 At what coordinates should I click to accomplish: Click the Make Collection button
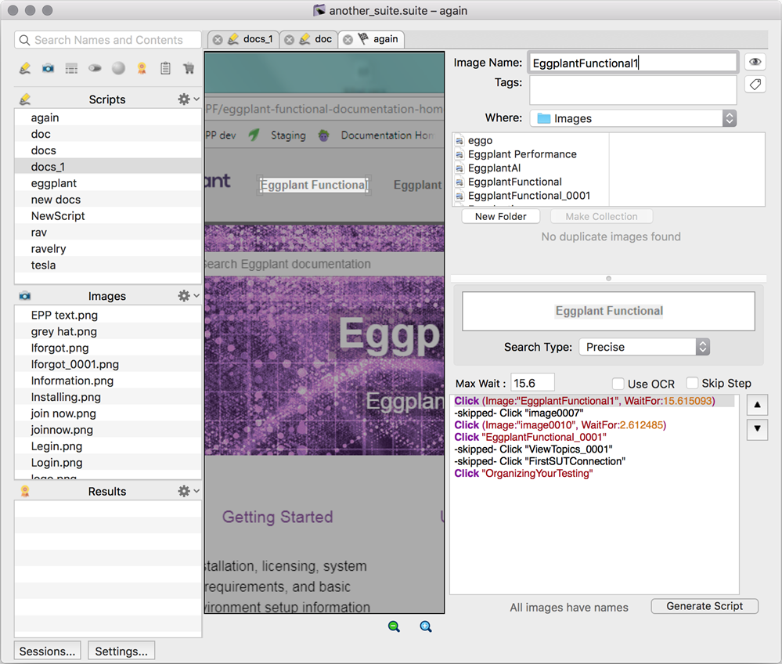(x=601, y=217)
